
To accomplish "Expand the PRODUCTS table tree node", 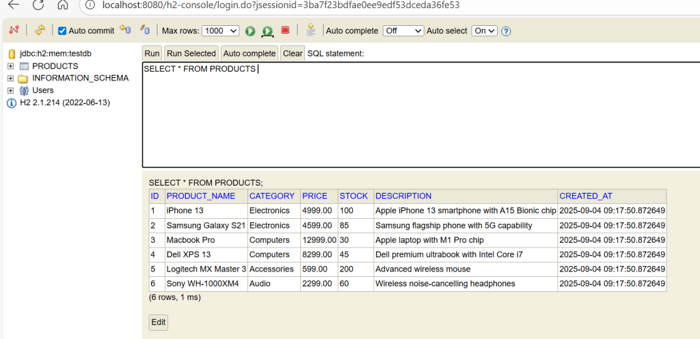I will point(11,66).
